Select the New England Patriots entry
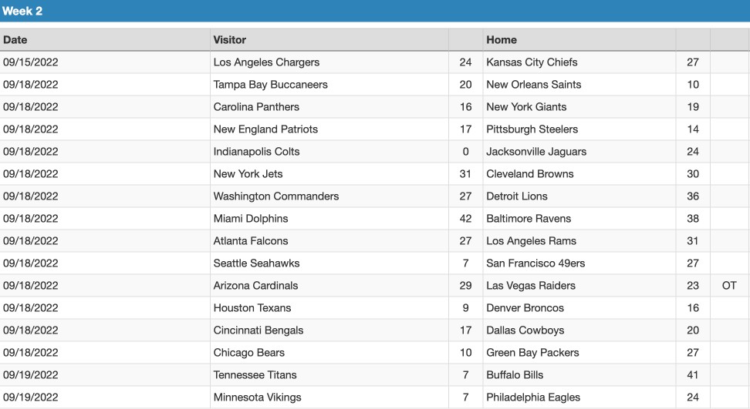 [x=329, y=129]
